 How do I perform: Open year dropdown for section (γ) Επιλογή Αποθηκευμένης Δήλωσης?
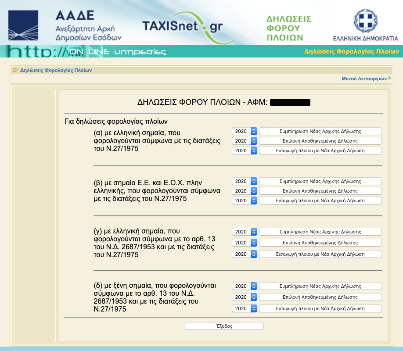pos(245,243)
